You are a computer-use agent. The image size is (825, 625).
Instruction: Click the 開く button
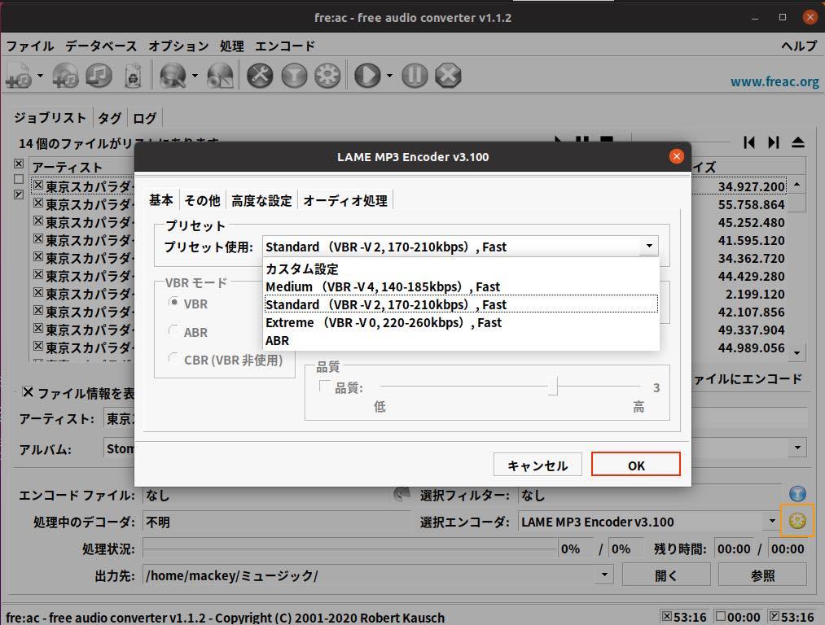(x=665, y=575)
